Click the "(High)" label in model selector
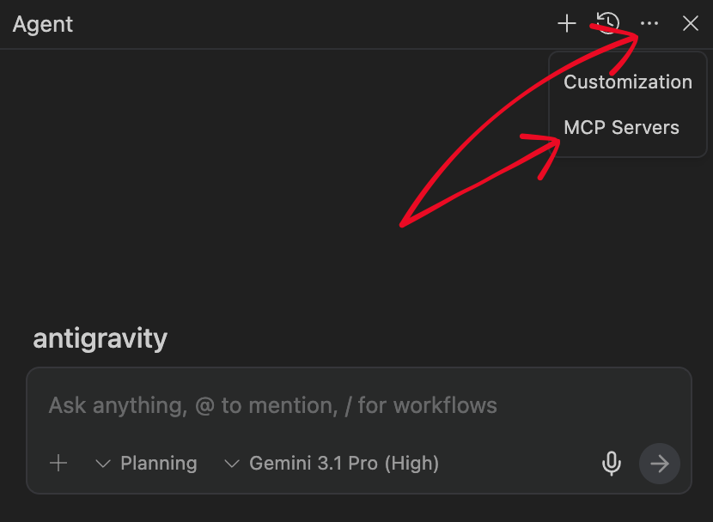This screenshot has width=713, height=522. [411, 464]
